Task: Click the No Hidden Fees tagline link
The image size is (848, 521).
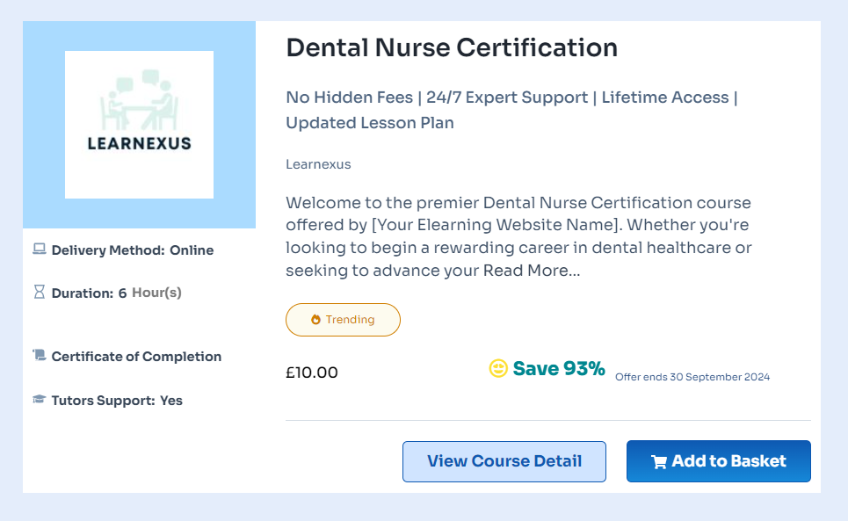Action: [342, 97]
